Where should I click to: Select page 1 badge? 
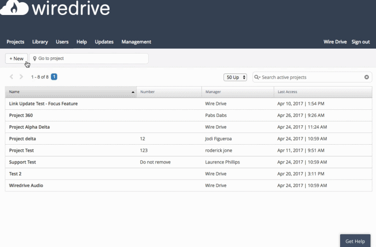click(x=54, y=77)
